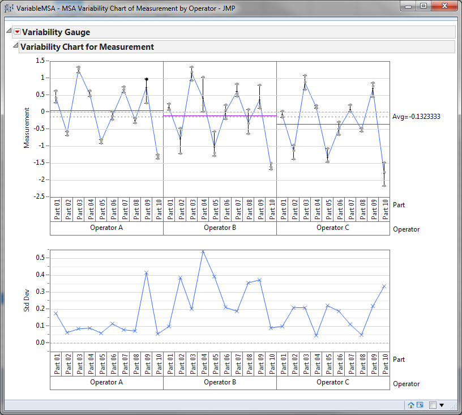This screenshot has height=415, width=462.
Task: Click the blank marker swatch in status bar
Action: tap(433, 405)
